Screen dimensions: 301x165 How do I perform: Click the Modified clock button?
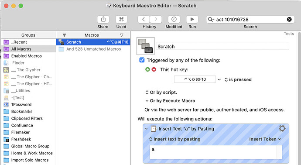click(174, 19)
